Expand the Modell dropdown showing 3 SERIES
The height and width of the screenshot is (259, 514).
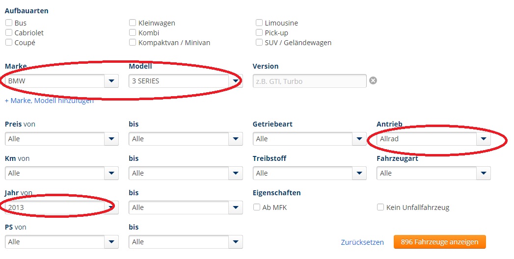coord(186,81)
